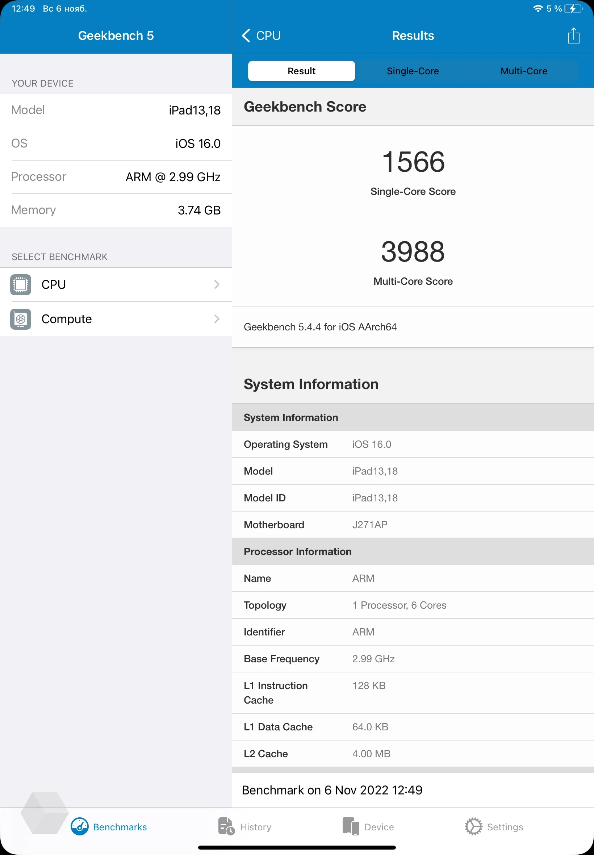Tap the home indicator bar

point(297,847)
